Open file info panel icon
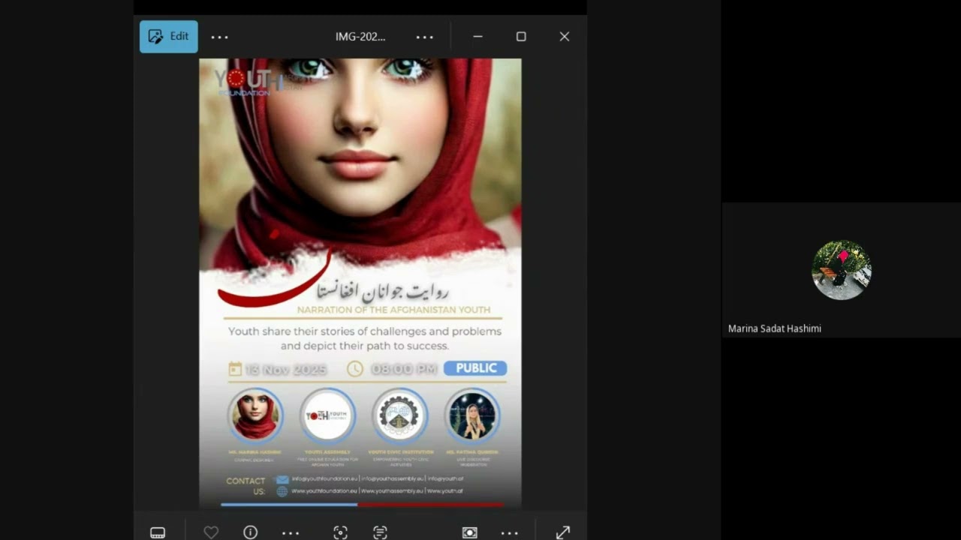The width and height of the screenshot is (961, 540). coord(251,532)
